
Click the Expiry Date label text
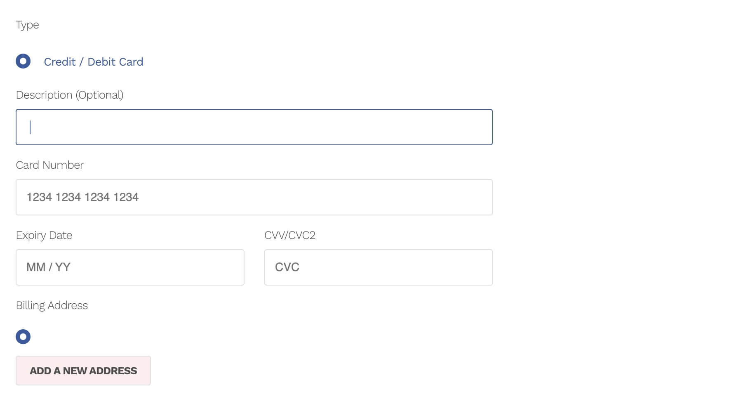tap(44, 235)
